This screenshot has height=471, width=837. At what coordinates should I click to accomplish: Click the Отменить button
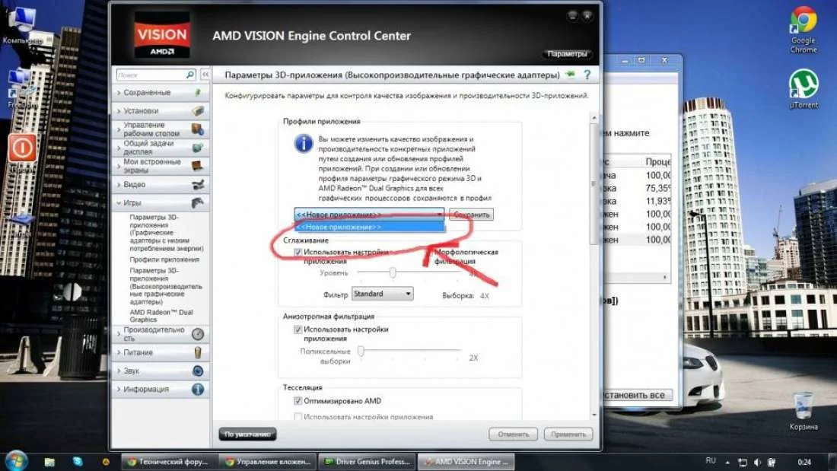click(513, 434)
